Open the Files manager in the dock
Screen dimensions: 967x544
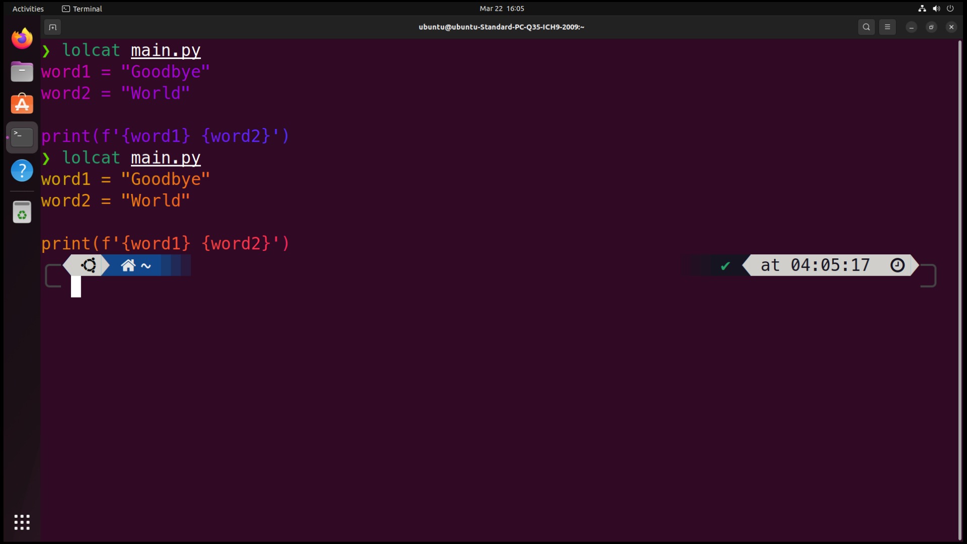coord(22,72)
